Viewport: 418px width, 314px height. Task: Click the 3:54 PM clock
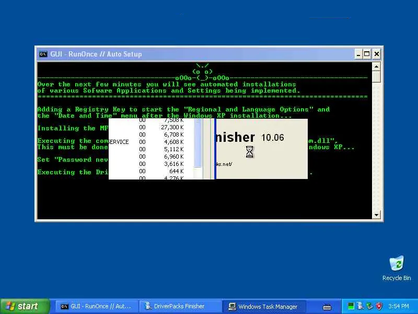[x=399, y=306]
